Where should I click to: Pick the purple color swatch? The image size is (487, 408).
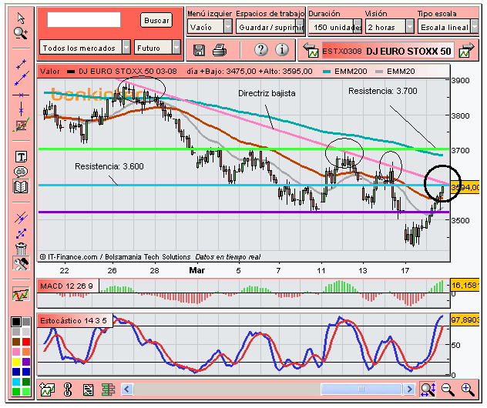[26, 362]
